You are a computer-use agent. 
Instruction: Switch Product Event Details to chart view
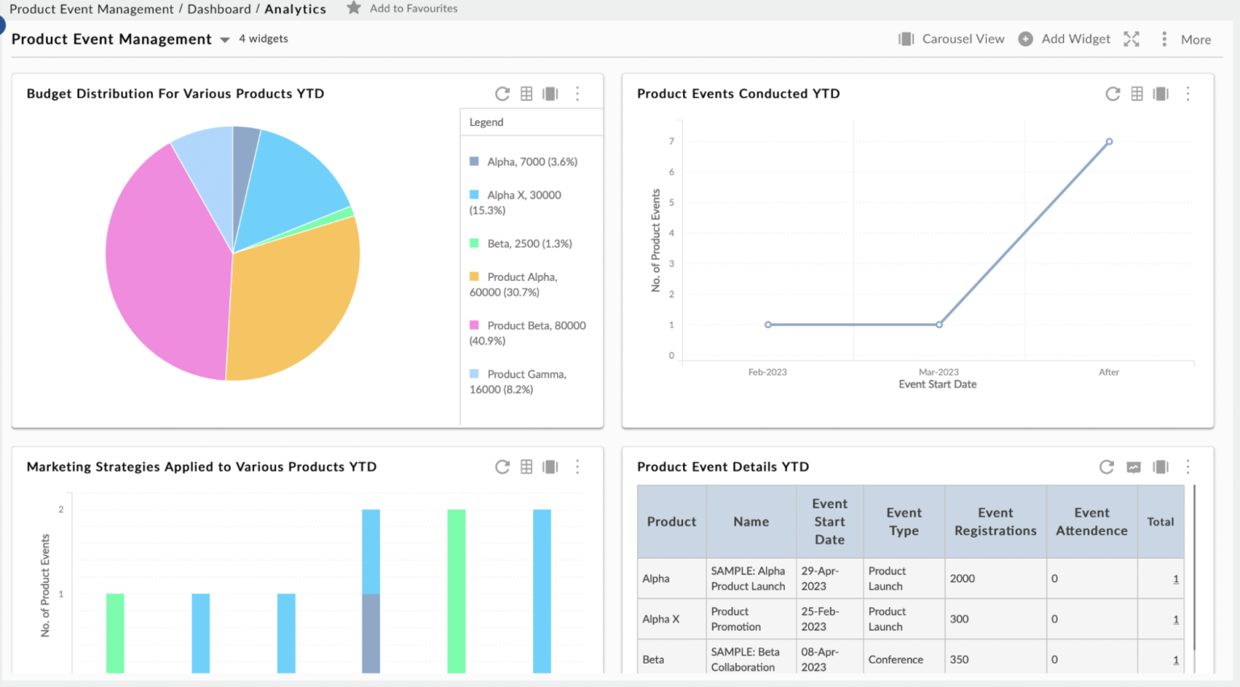pos(1133,467)
